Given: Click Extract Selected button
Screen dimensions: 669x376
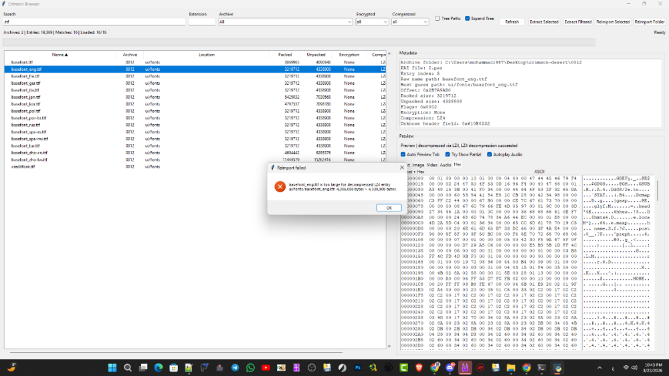Looking at the screenshot, I should (543, 22).
